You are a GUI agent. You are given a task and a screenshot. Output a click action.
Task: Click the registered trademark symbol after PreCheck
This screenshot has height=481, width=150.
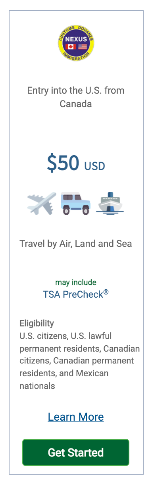pos(106,292)
